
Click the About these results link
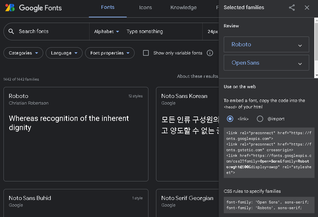198,77
